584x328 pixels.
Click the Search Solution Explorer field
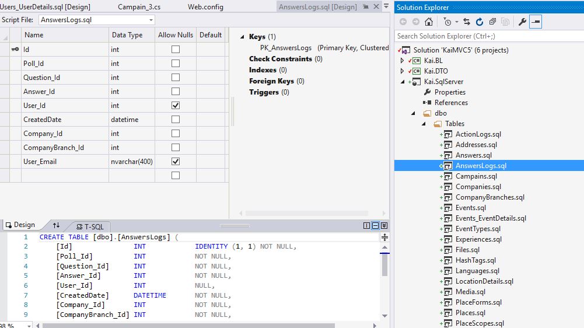(x=489, y=36)
